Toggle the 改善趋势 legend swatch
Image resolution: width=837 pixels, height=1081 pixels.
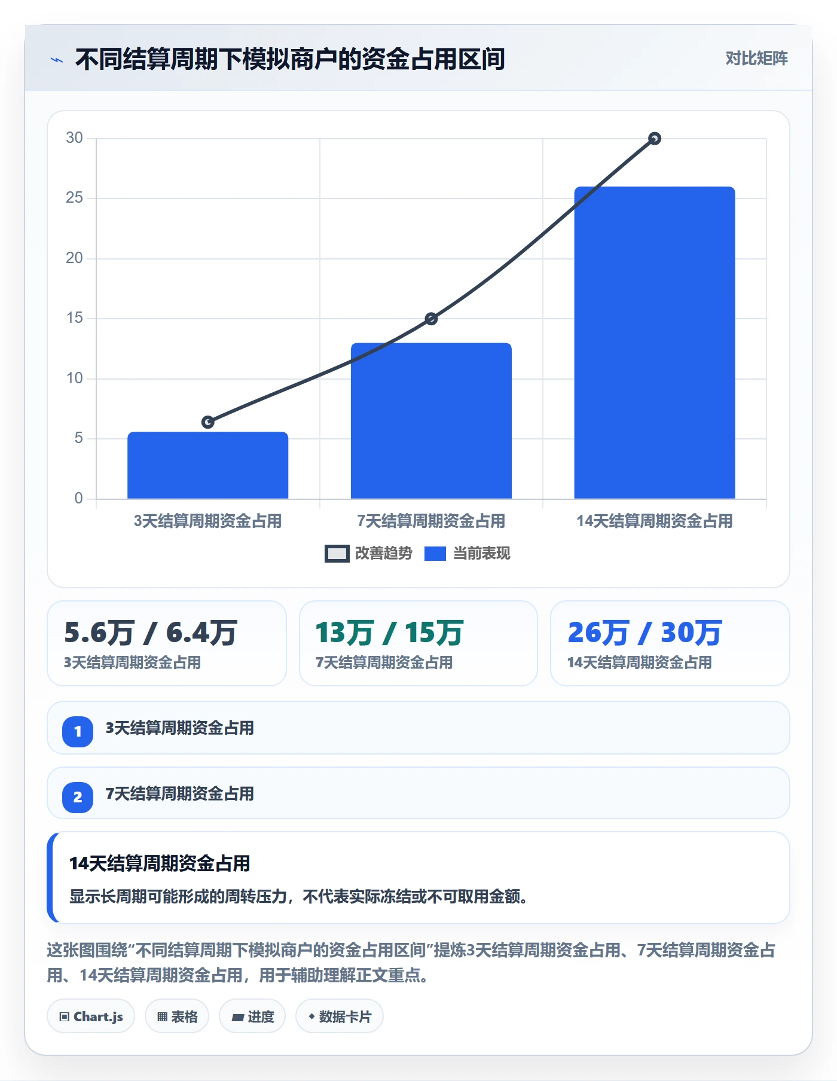(337, 554)
